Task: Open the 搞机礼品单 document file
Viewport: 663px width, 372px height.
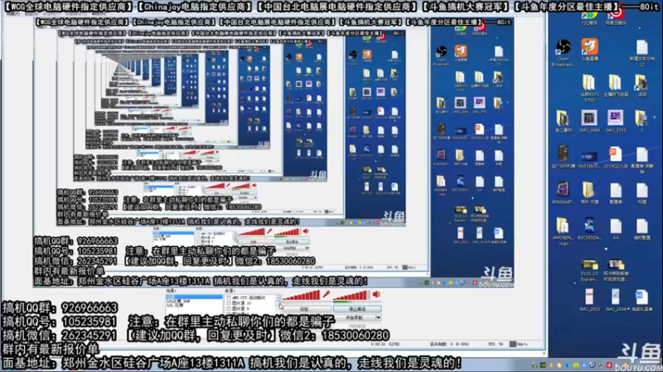Action: [641, 300]
